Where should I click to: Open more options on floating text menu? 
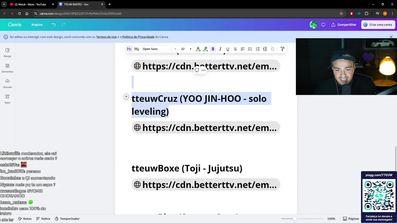click(x=203, y=70)
